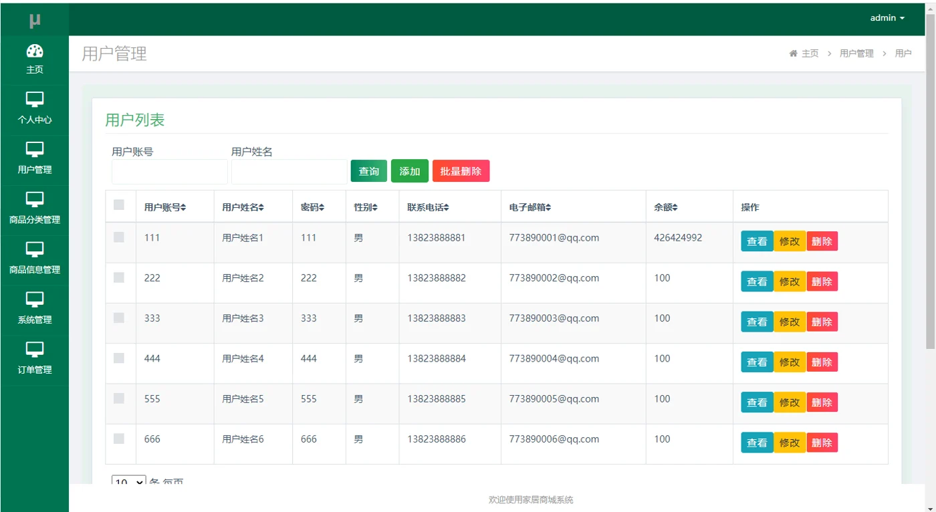Sort table by 余额 column arrows

[675, 208]
